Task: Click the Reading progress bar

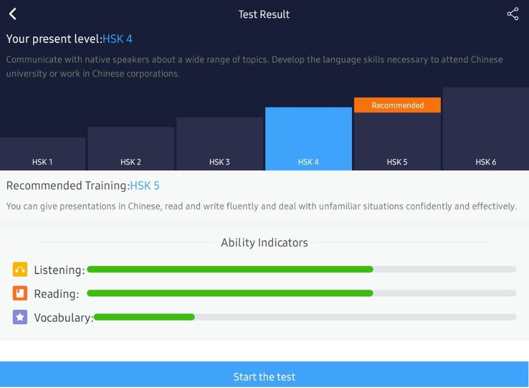Action: click(301, 293)
